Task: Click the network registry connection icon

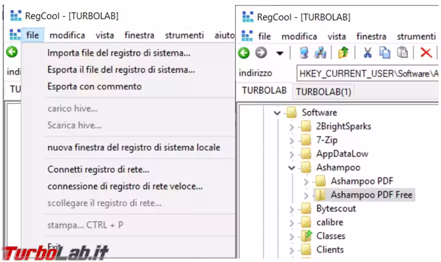Action: (320, 52)
